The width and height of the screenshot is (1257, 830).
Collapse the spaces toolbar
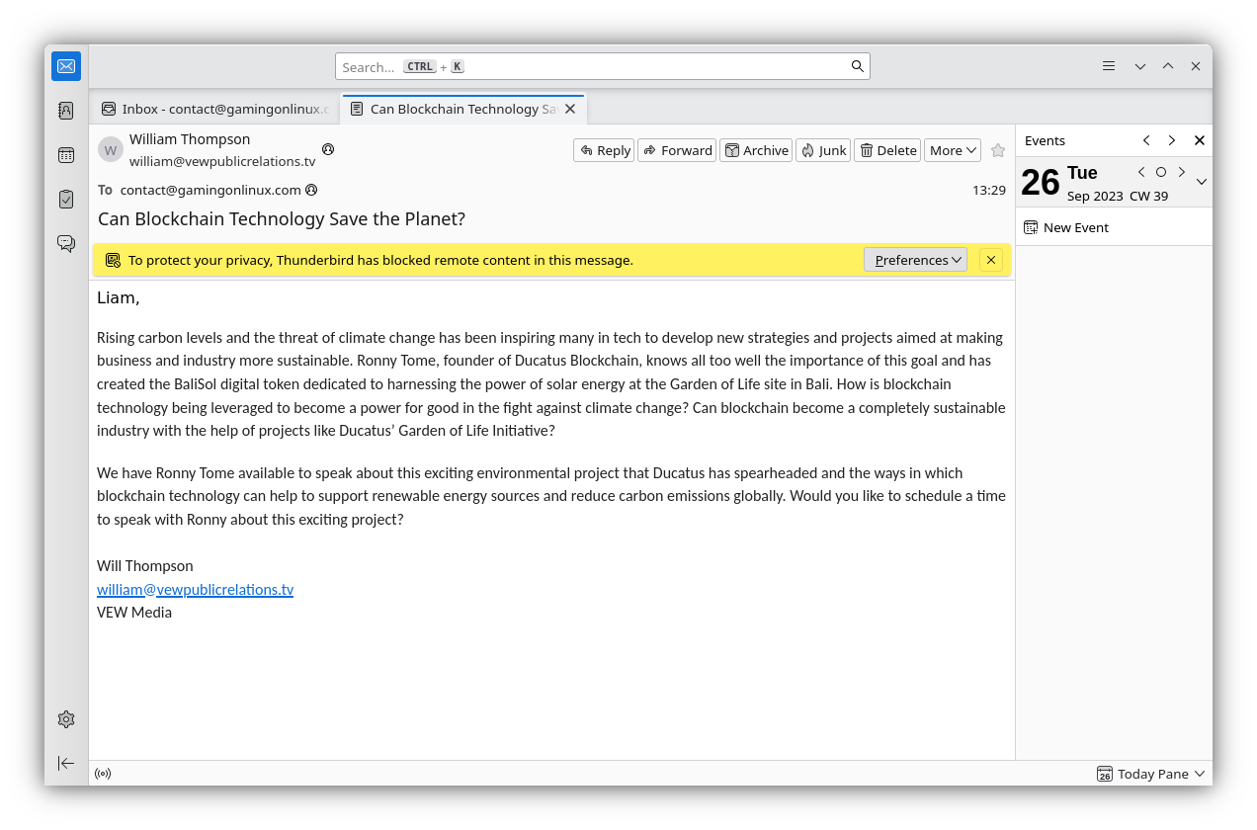[66, 763]
